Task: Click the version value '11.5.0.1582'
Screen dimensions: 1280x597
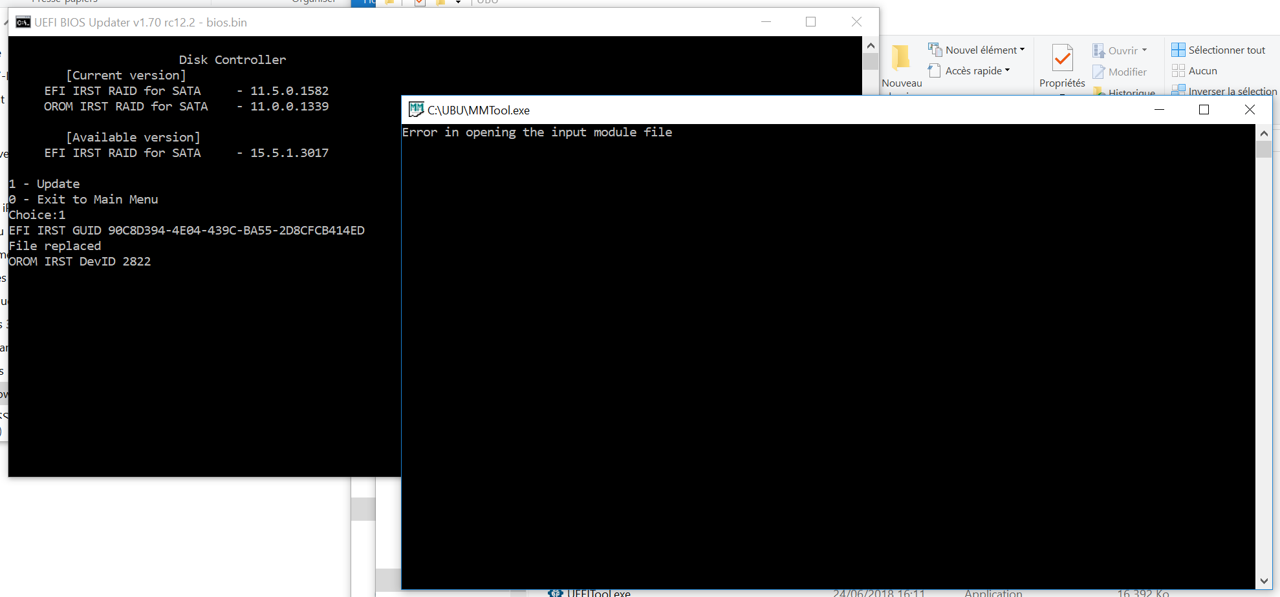Action: pyautogui.click(x=289, y=90)
